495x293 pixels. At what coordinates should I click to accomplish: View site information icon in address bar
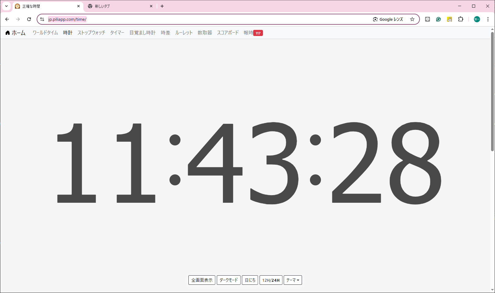pos(42,19)
